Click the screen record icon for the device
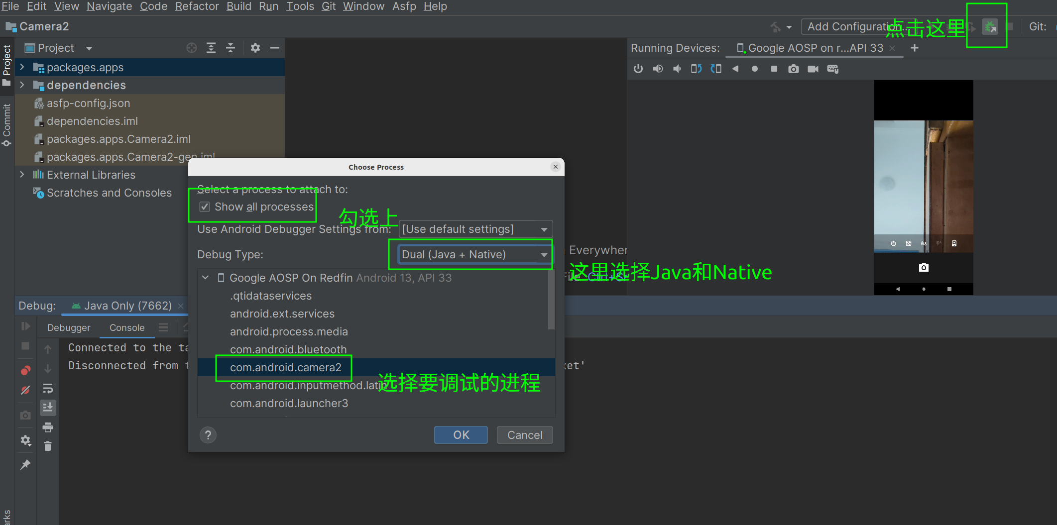The image size is (1057, 525). (x=813, y=69)
